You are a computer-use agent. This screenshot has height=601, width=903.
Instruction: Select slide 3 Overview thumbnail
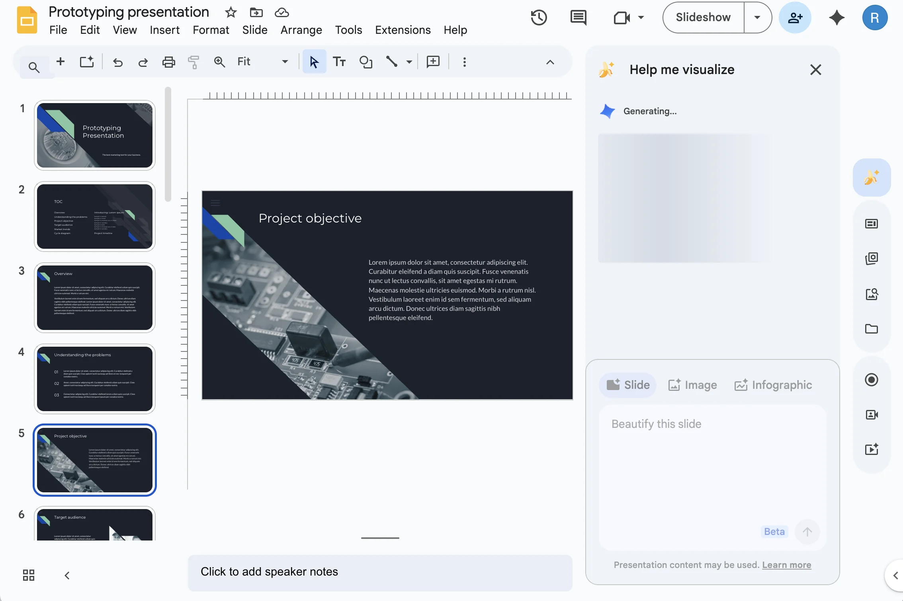(95, 297)
